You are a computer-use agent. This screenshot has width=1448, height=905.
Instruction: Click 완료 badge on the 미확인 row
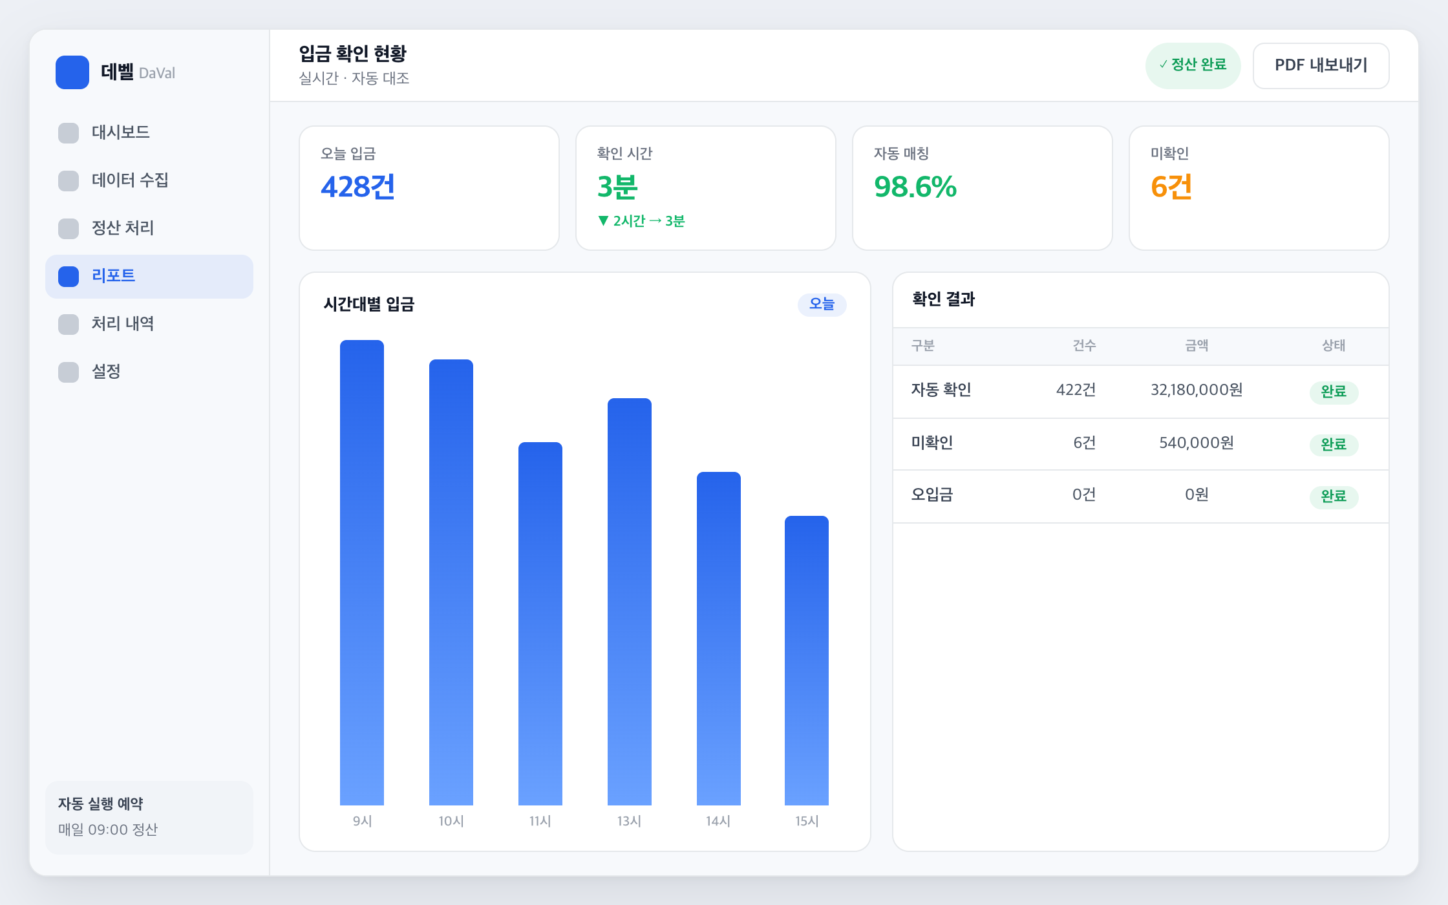click(1334, 445)
